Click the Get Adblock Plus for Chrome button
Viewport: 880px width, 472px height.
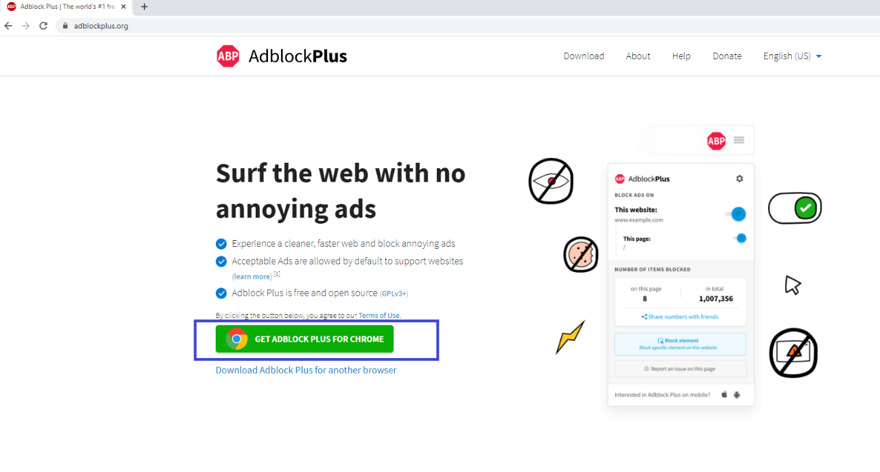305,339
